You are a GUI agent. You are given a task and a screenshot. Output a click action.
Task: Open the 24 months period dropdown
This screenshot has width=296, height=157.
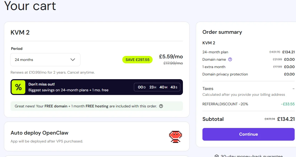[45, 60]
